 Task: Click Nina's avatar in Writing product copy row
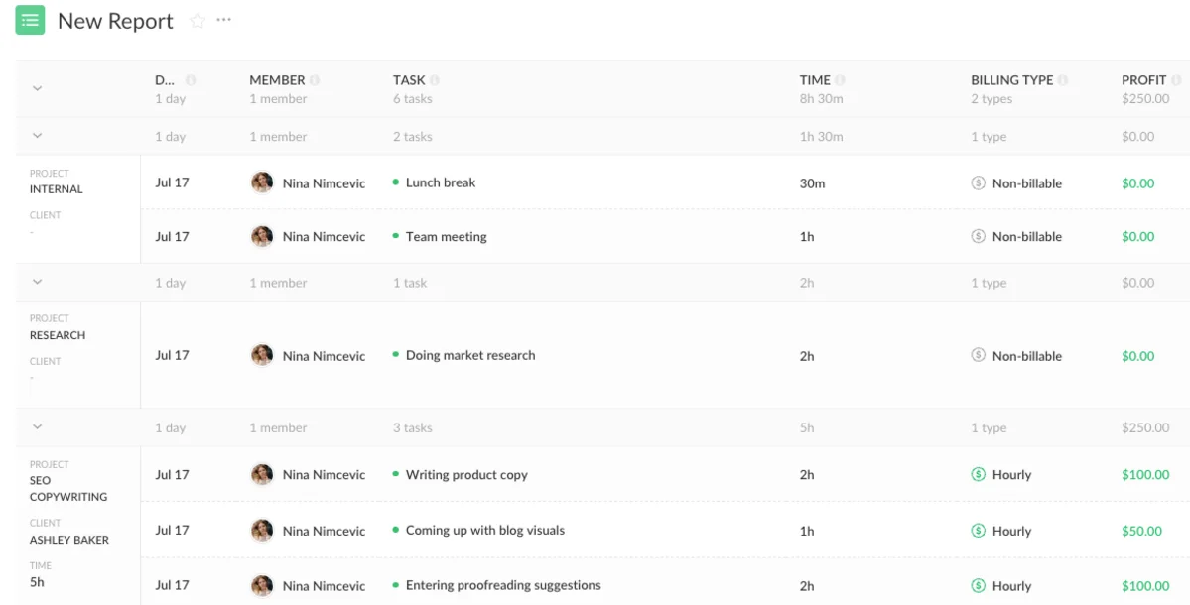262,475
